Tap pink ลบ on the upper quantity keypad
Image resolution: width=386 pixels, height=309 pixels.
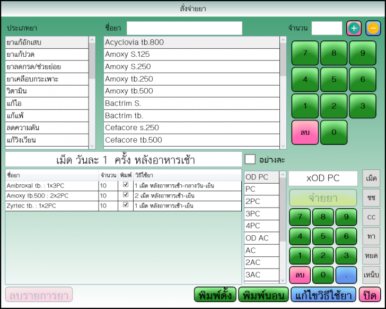305,132
